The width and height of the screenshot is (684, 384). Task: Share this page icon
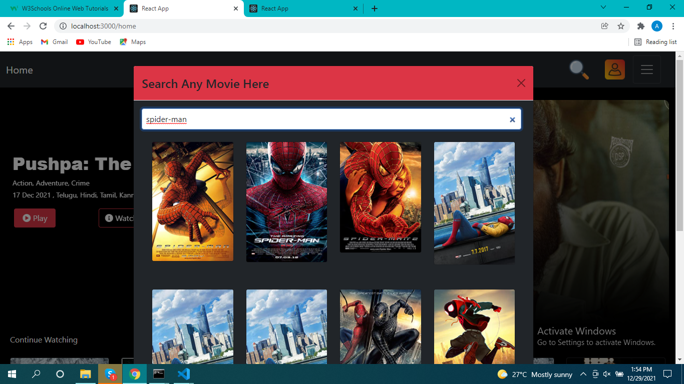(605, 26)
